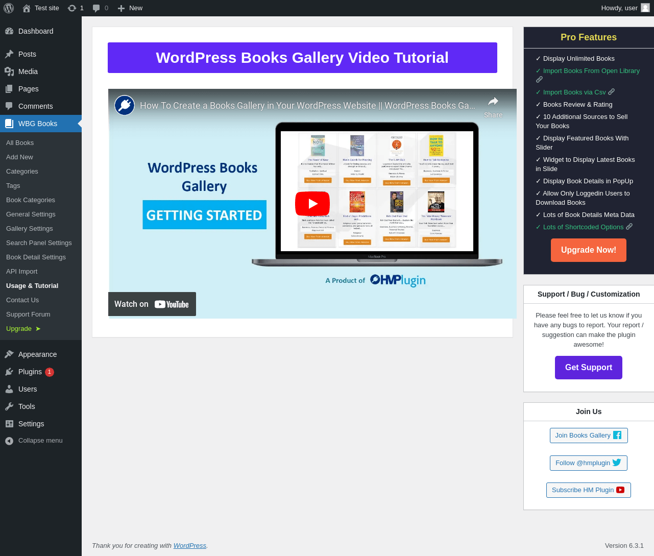Click the green Upgrade submenu link
The height and width of the screenshot is (556, 654).
[41, 329]
